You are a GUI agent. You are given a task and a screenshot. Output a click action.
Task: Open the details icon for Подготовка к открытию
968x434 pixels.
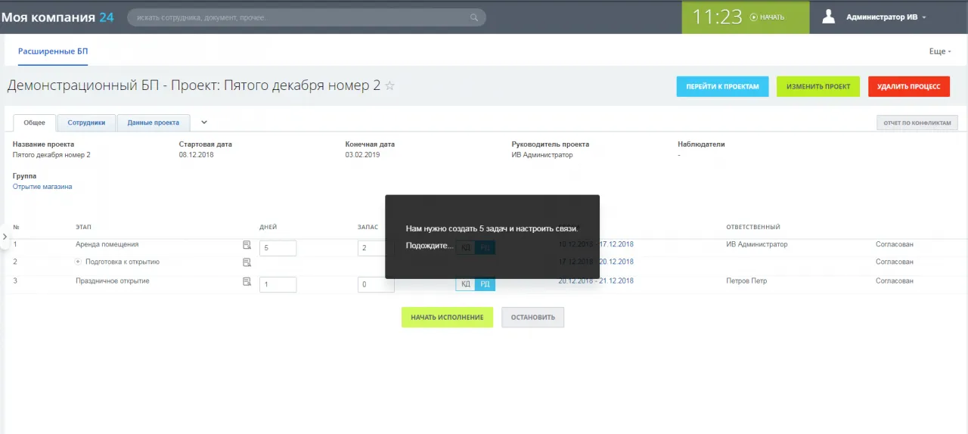(247, 262)
